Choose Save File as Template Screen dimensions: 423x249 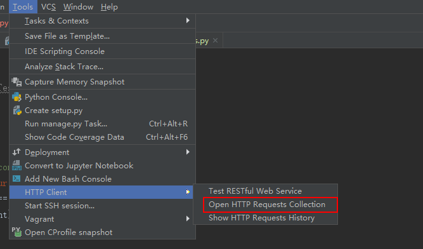tap(103, 36)
